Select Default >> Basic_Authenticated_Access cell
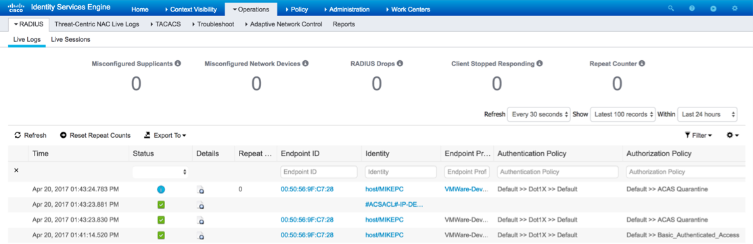This screenshot has height=244, width=753. click(x=683, y=235)
